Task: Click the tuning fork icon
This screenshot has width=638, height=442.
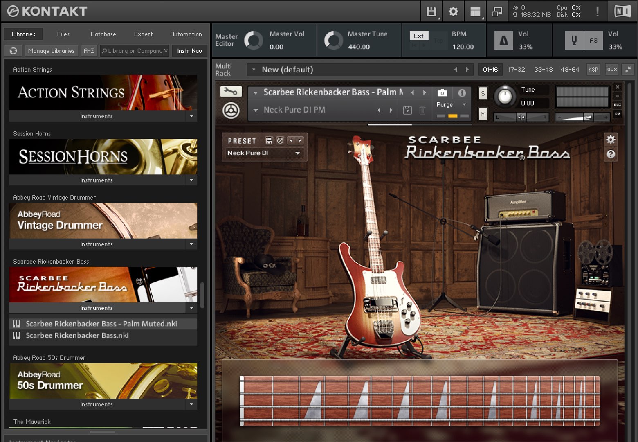Action: (574, 41)
